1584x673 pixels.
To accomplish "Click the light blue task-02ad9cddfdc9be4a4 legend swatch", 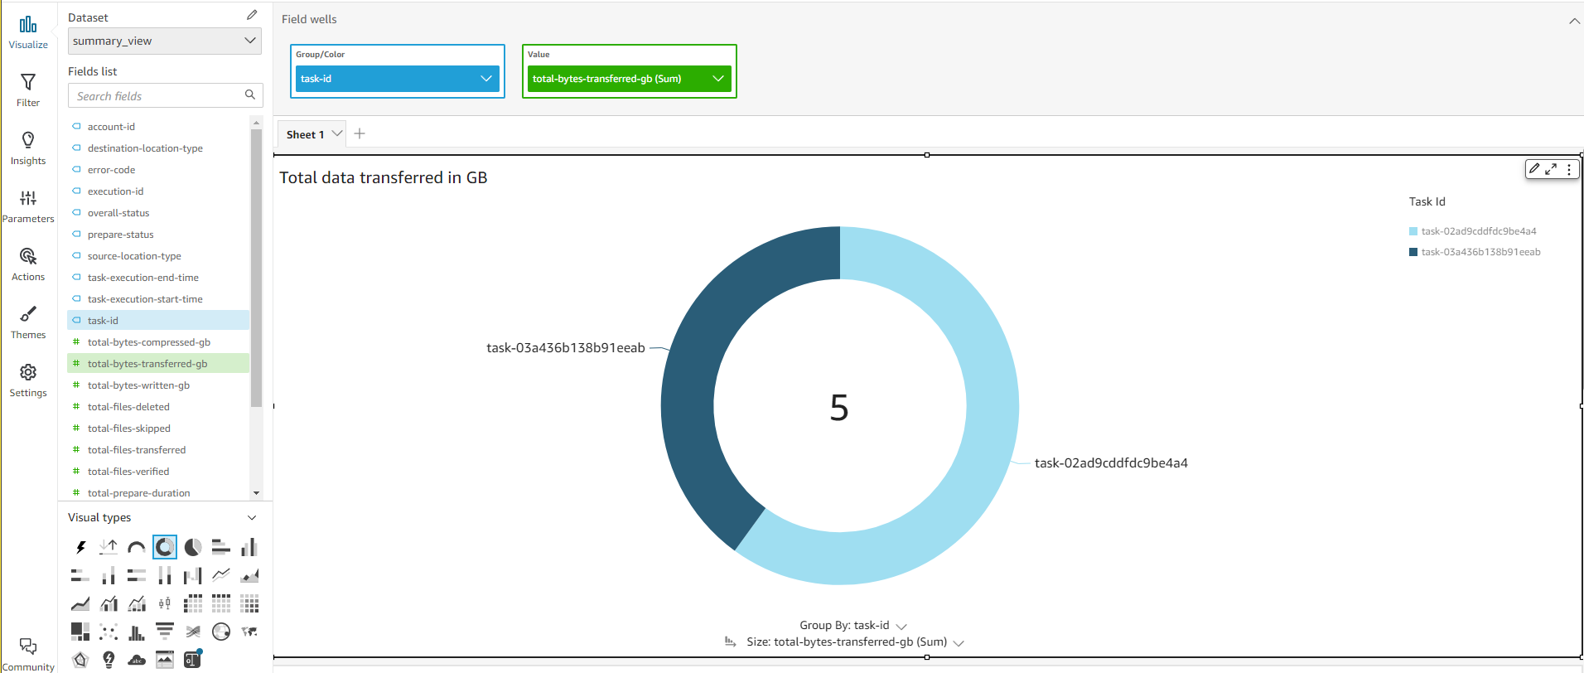I will [1413, 231].
